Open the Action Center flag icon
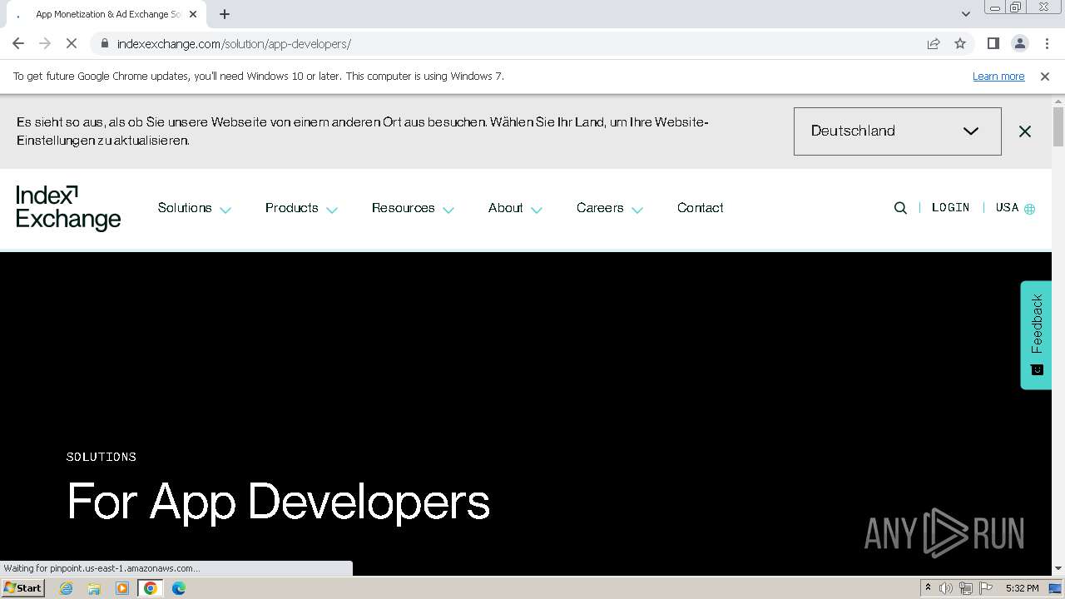Viewport: 1065px width, 599px height. click(986, 588)
